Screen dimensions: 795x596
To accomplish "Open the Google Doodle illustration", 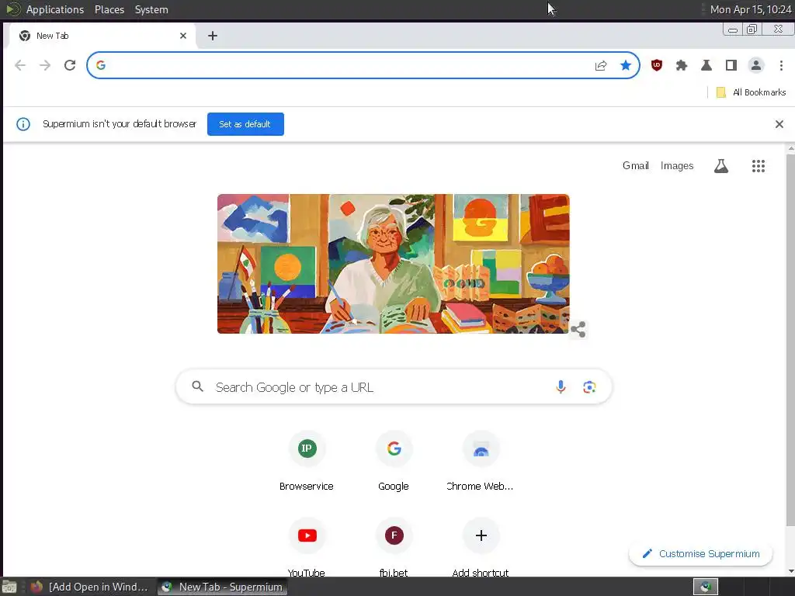I will (394, 264).
